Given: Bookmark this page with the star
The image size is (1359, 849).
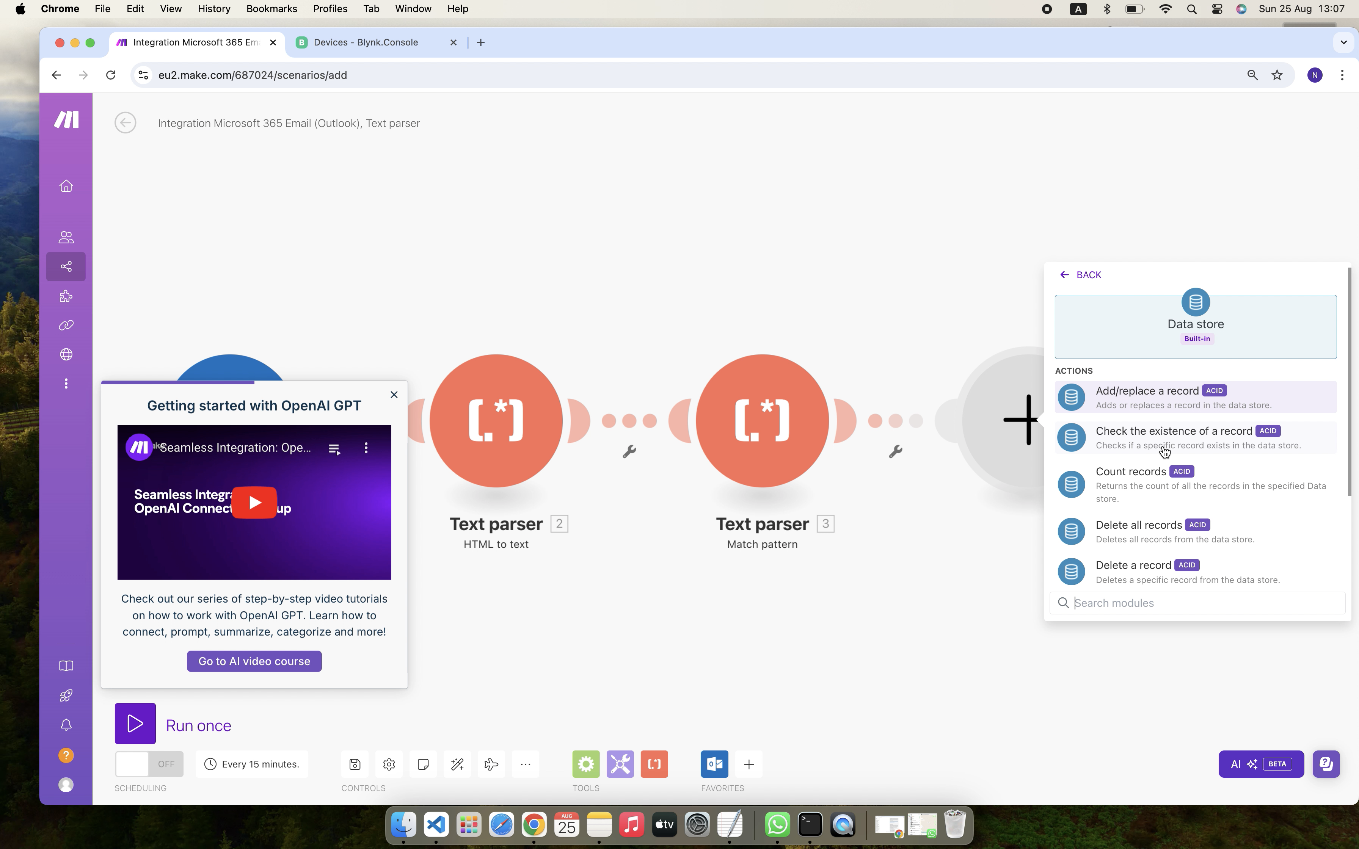Looking at the screenshot, I should (x=1277, y=75).
